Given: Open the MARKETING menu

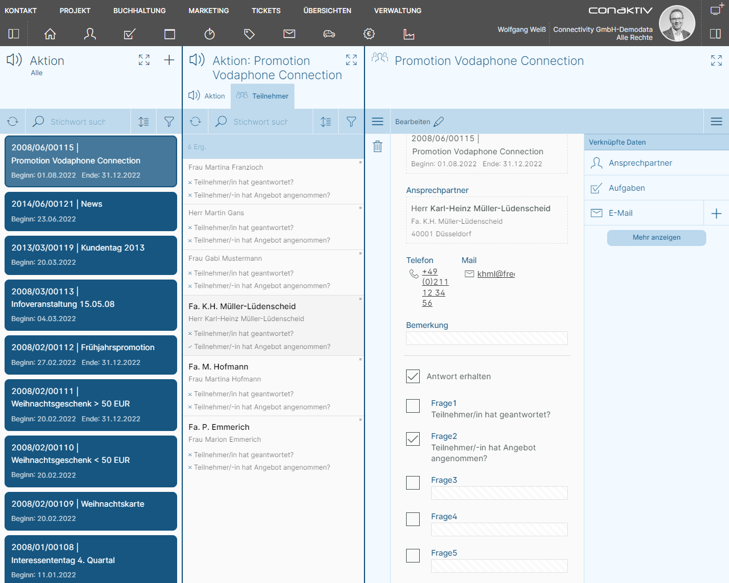Looking at the screenshot, I should click(208, 10).
